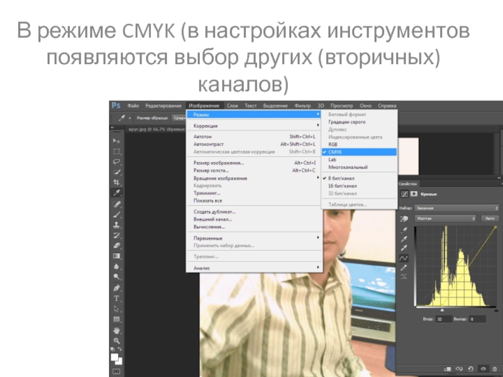The image size is (503, 377).
Task: Open the Файл menu
Action: 133,106
